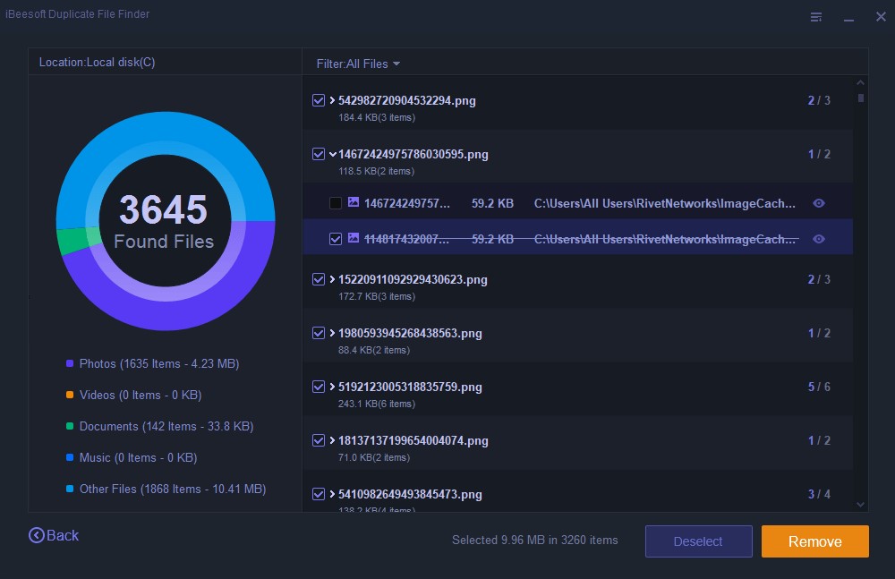The height and width of the screenshot is (579, 895).
Task: Uncheck the 542982720904532294.png group checkbox
Action: coord(319,100)
